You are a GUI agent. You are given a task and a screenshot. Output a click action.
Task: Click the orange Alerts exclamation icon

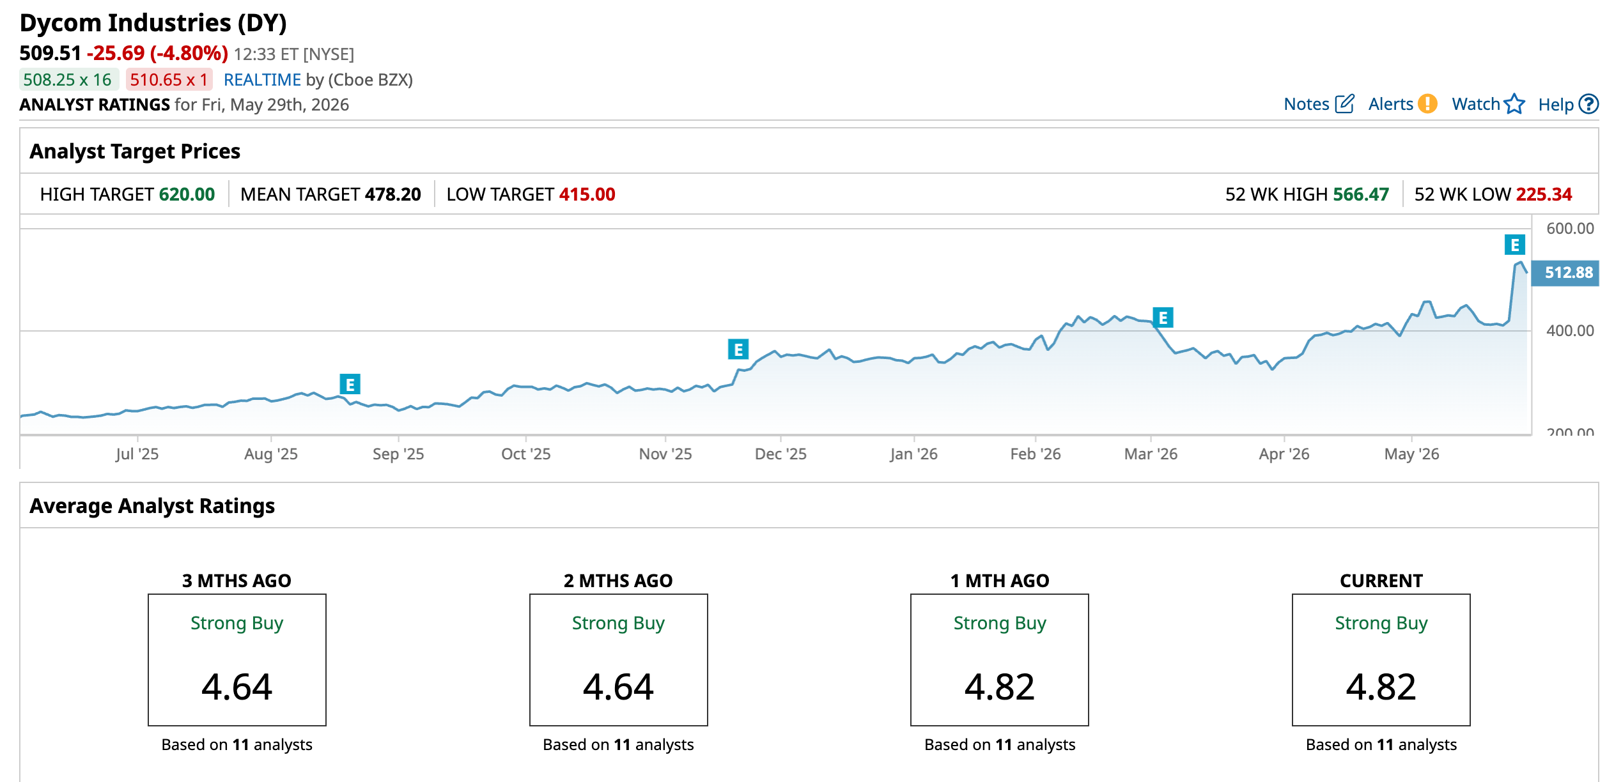click(x=1427, y=104)
